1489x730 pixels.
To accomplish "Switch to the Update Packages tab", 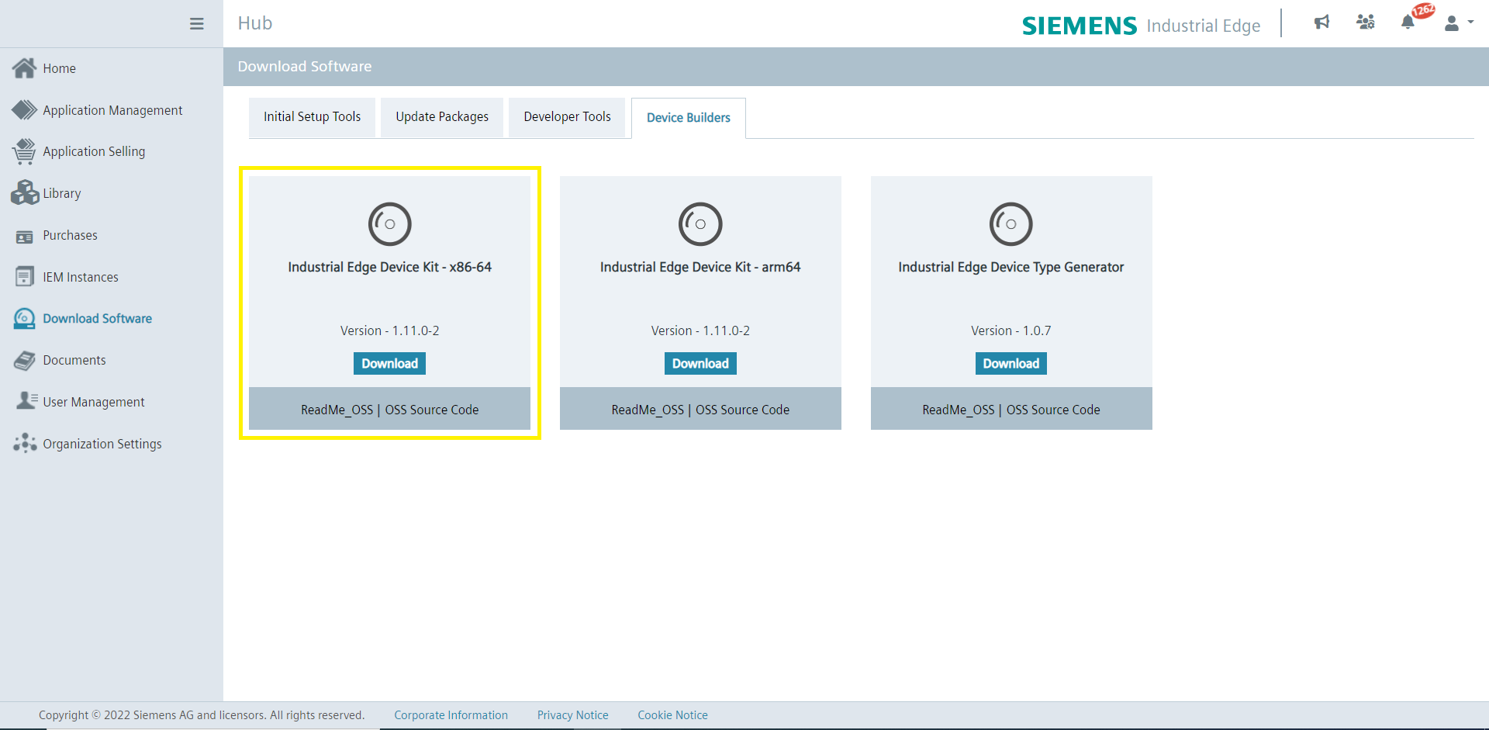I will [x=441, y=116].
